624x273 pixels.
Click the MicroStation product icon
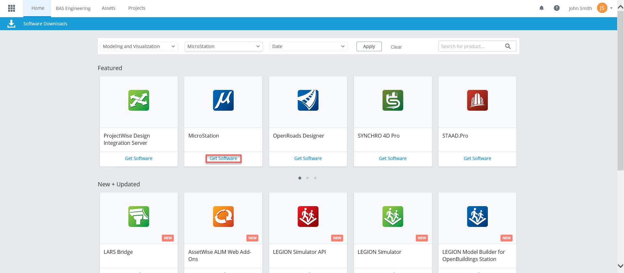(x=223, y=100)
